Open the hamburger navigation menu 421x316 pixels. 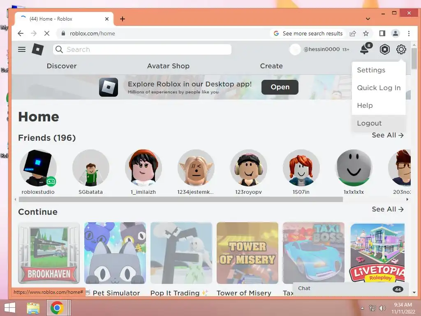[22, 49]
